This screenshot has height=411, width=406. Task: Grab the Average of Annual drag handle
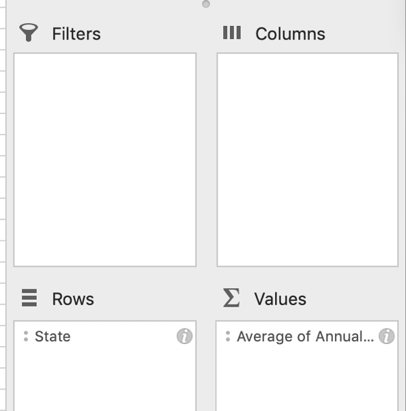[x=228, y=337]
